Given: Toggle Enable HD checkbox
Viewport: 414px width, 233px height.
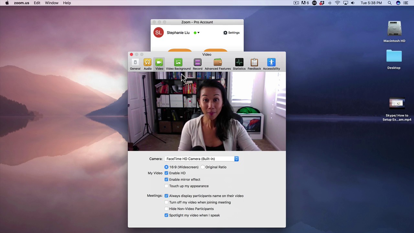Looking at the screenshot, I should pyautogui.click(x=166, y=173).
